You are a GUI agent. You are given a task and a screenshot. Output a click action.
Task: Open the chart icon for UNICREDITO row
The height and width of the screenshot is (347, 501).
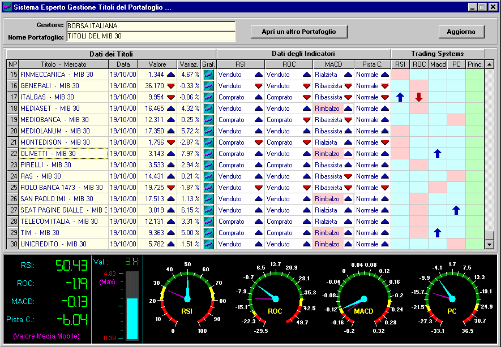tap(209, 244)
